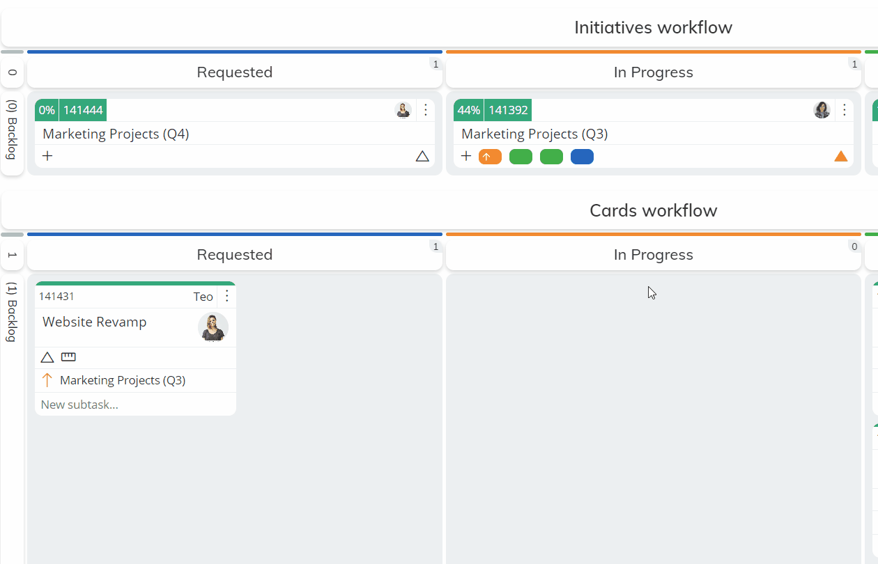Click the assignee avatar on card 141392
This screenshot has height=564, width=878.
coord(822,109)
